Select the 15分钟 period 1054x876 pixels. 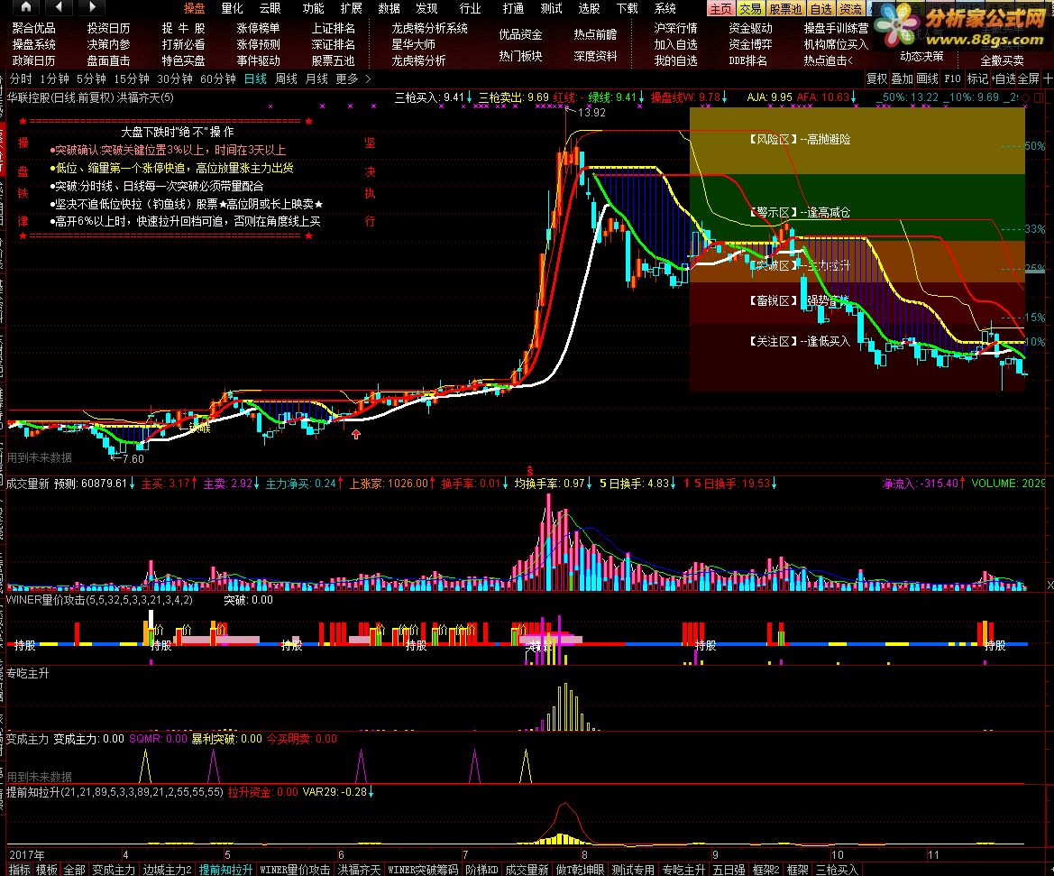click(x=131, y=78)
